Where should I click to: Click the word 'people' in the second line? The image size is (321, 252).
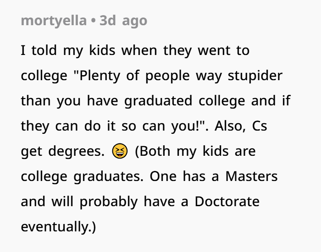coord(167,76)
